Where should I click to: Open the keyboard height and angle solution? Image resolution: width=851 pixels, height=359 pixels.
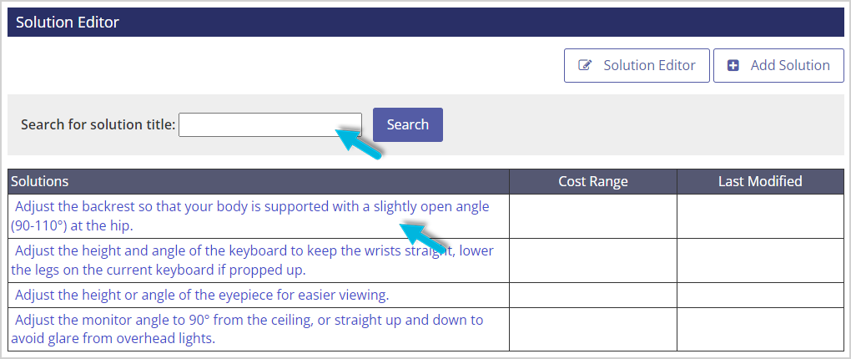pyautogui.click(x=252, y=260)
